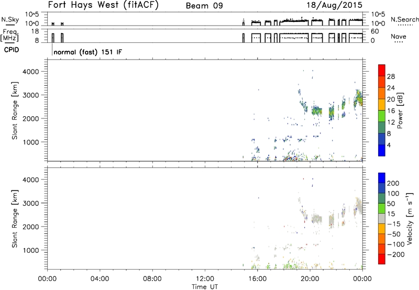Click the '2000' tick on the velocity panel
The height and width of the screenshot is (290, 419).
coord(31,227)
